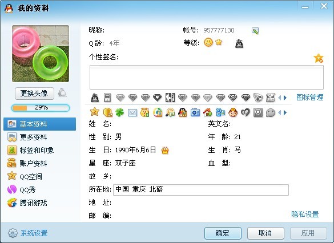
Task: Click the Z star icon above signature box
Action: tap(319, 58)
